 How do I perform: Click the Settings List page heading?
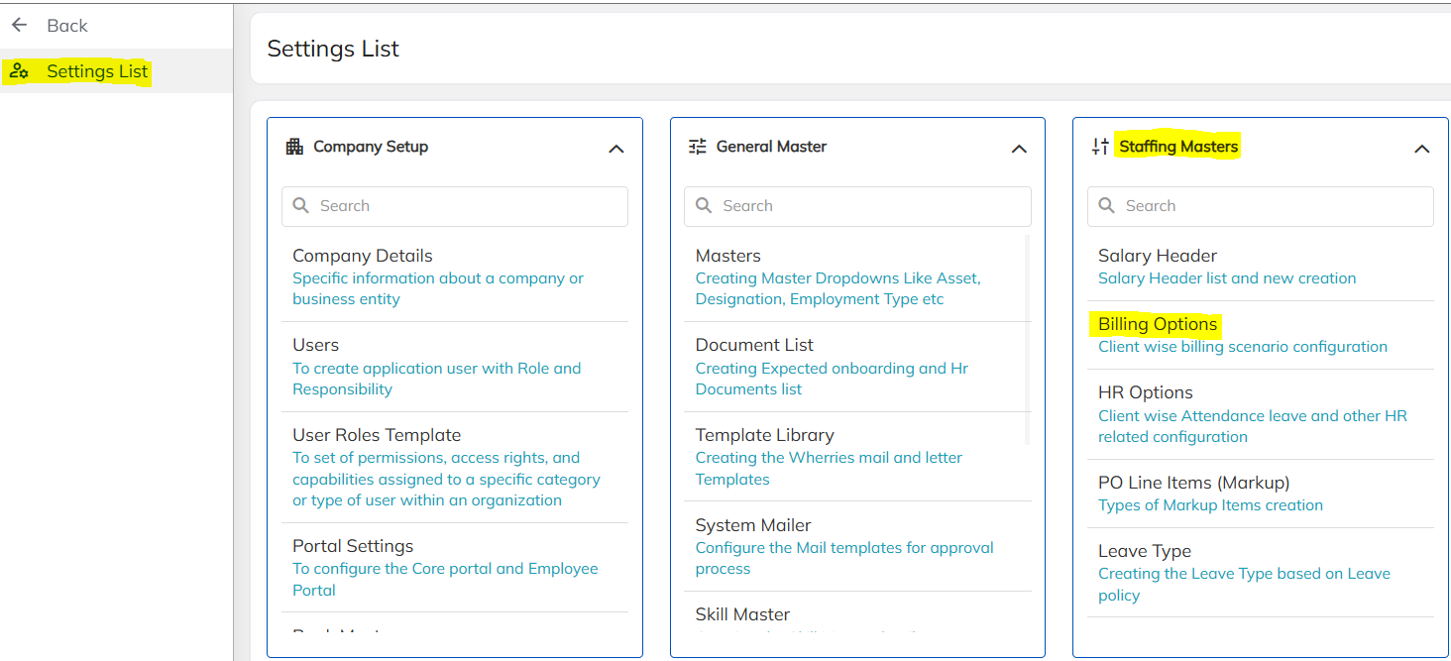click(333, 49)
